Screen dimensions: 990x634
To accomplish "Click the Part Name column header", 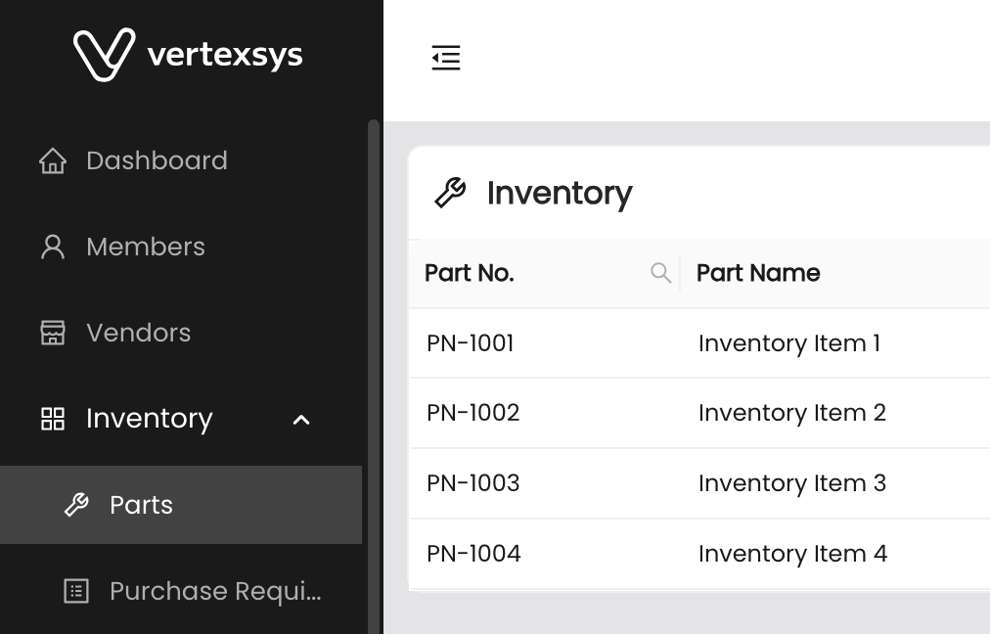I will [757, 273].
